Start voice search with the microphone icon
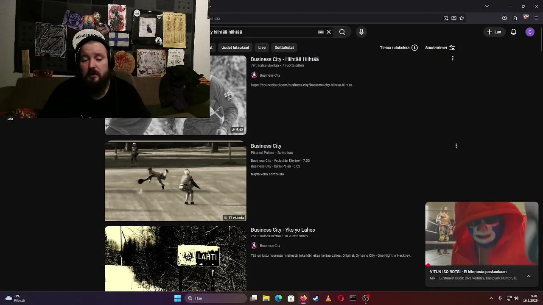Screen dimensions: 543x305 tap(361, 32)
